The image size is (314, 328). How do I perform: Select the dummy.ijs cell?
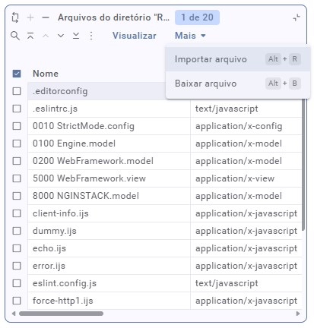pyautogui.click(x=109, y=231)
